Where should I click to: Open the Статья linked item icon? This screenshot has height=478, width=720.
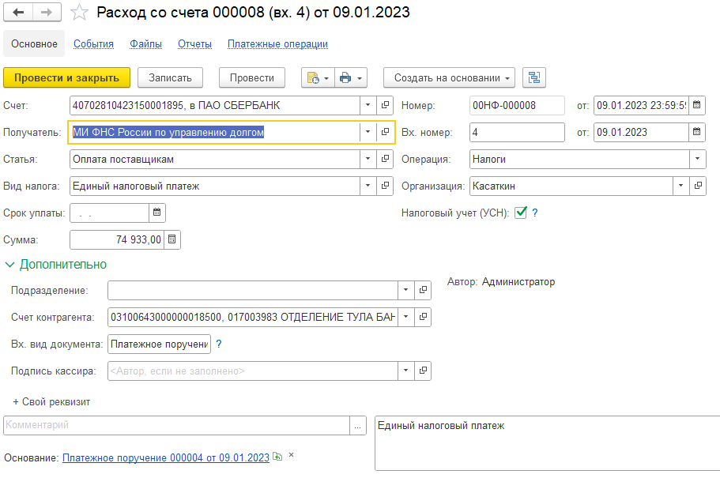click(x=385, y=159)
